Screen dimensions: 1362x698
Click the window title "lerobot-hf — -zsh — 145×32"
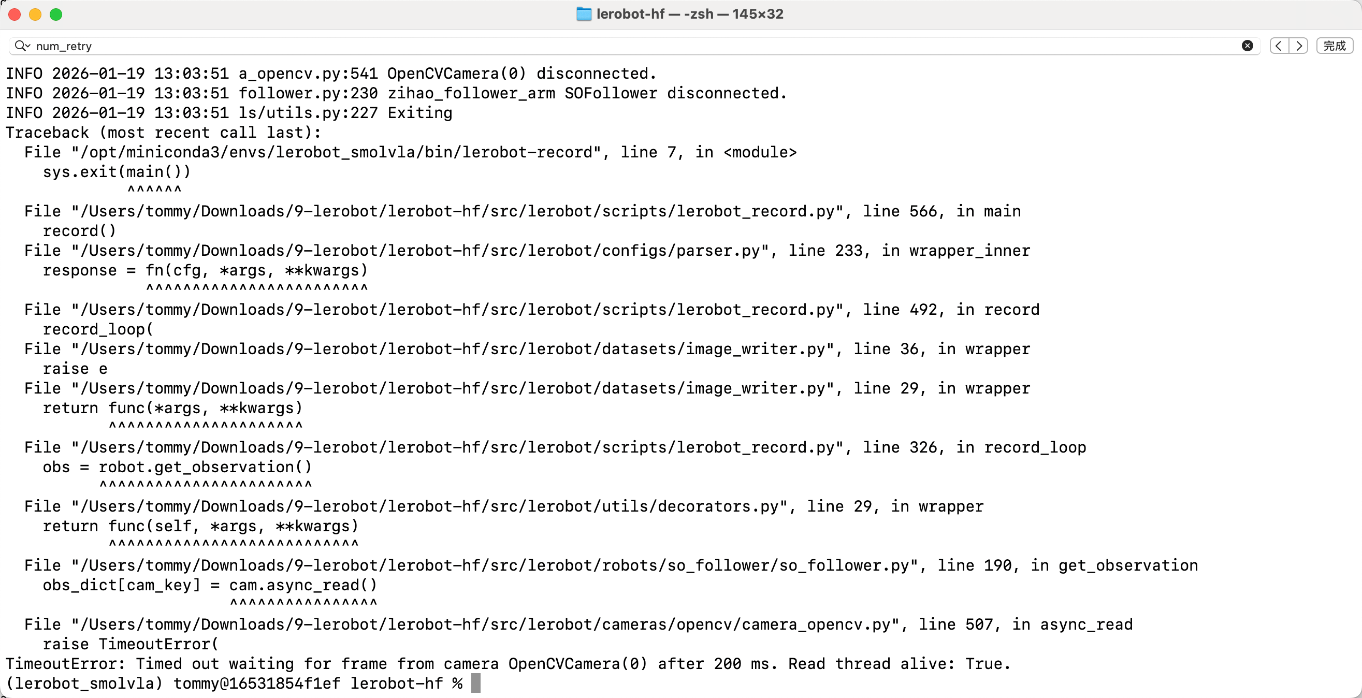(690, 14)
